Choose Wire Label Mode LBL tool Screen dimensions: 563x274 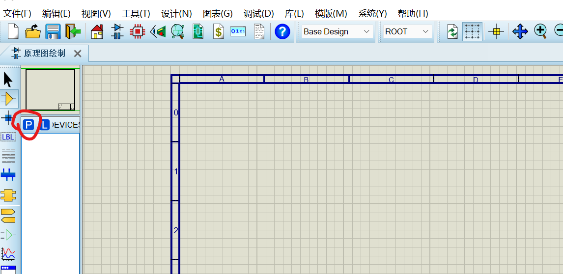coord(8,137)
